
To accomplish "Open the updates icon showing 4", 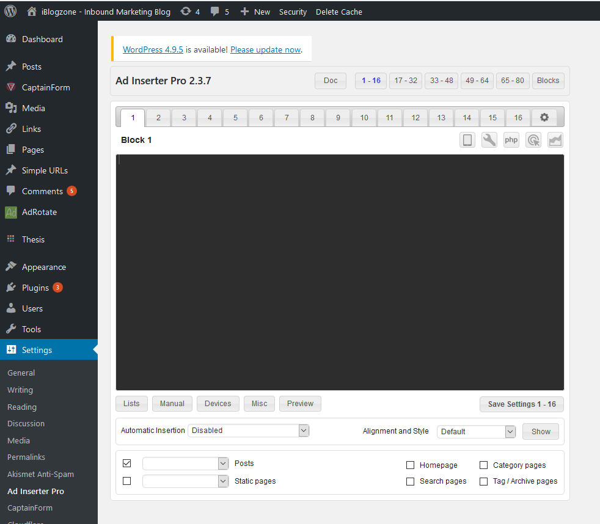I will click(186, 12).
